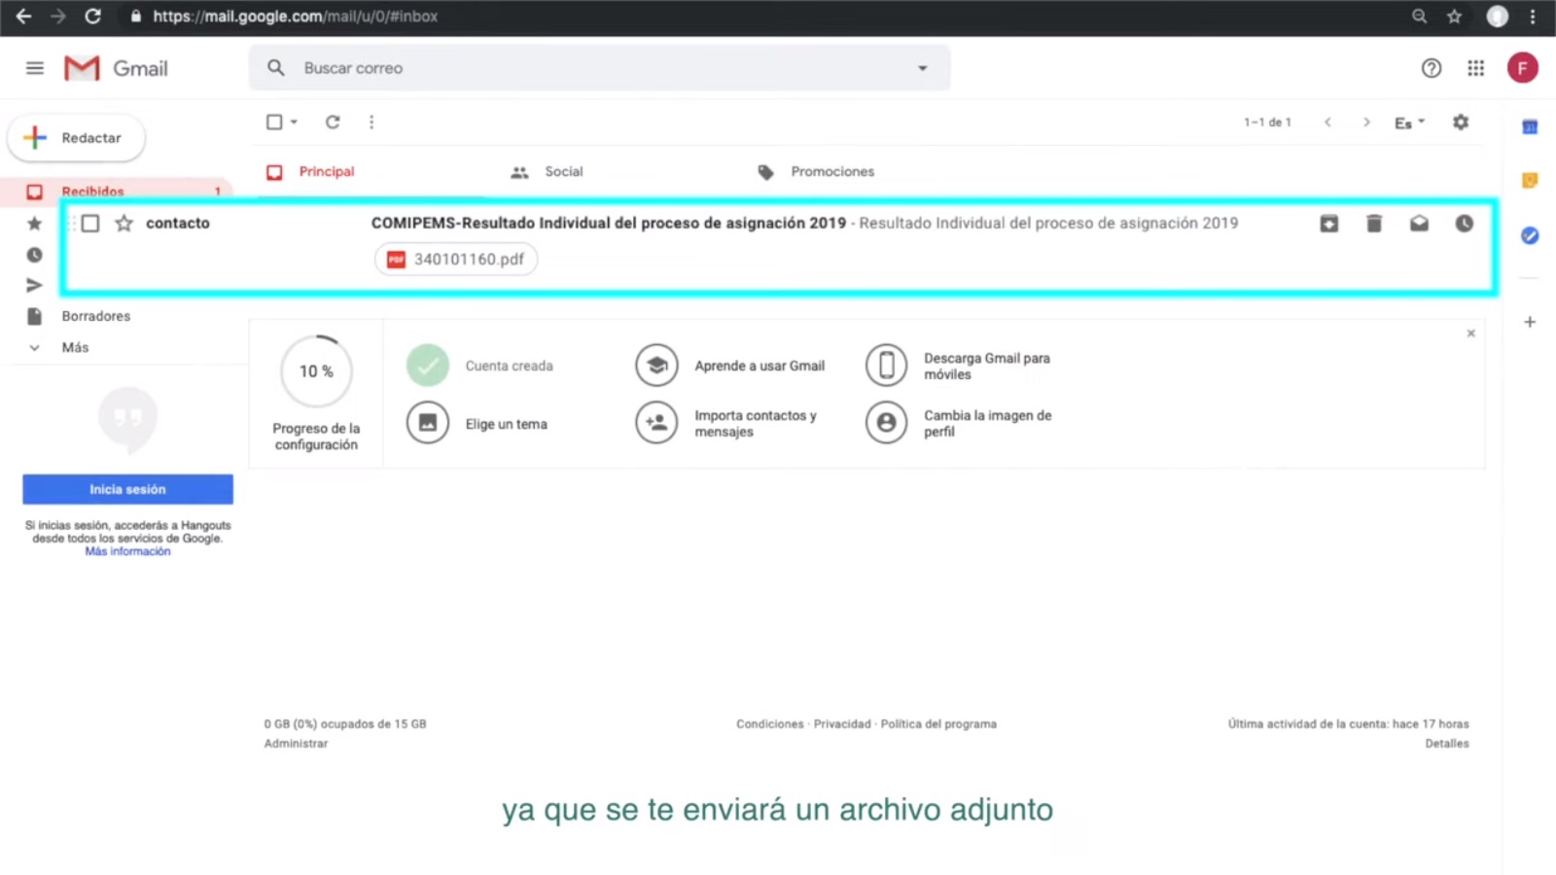Click '1–1 de 1' message count

point(1267,122)
